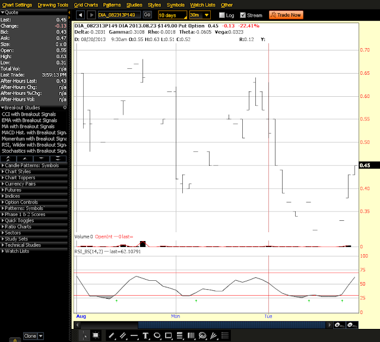Open the Drawing Tools menu
This screenshot has height=342, width=380.
pos(53,5)
